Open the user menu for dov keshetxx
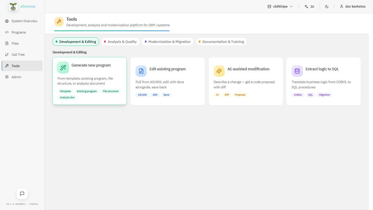 (352, 6)
